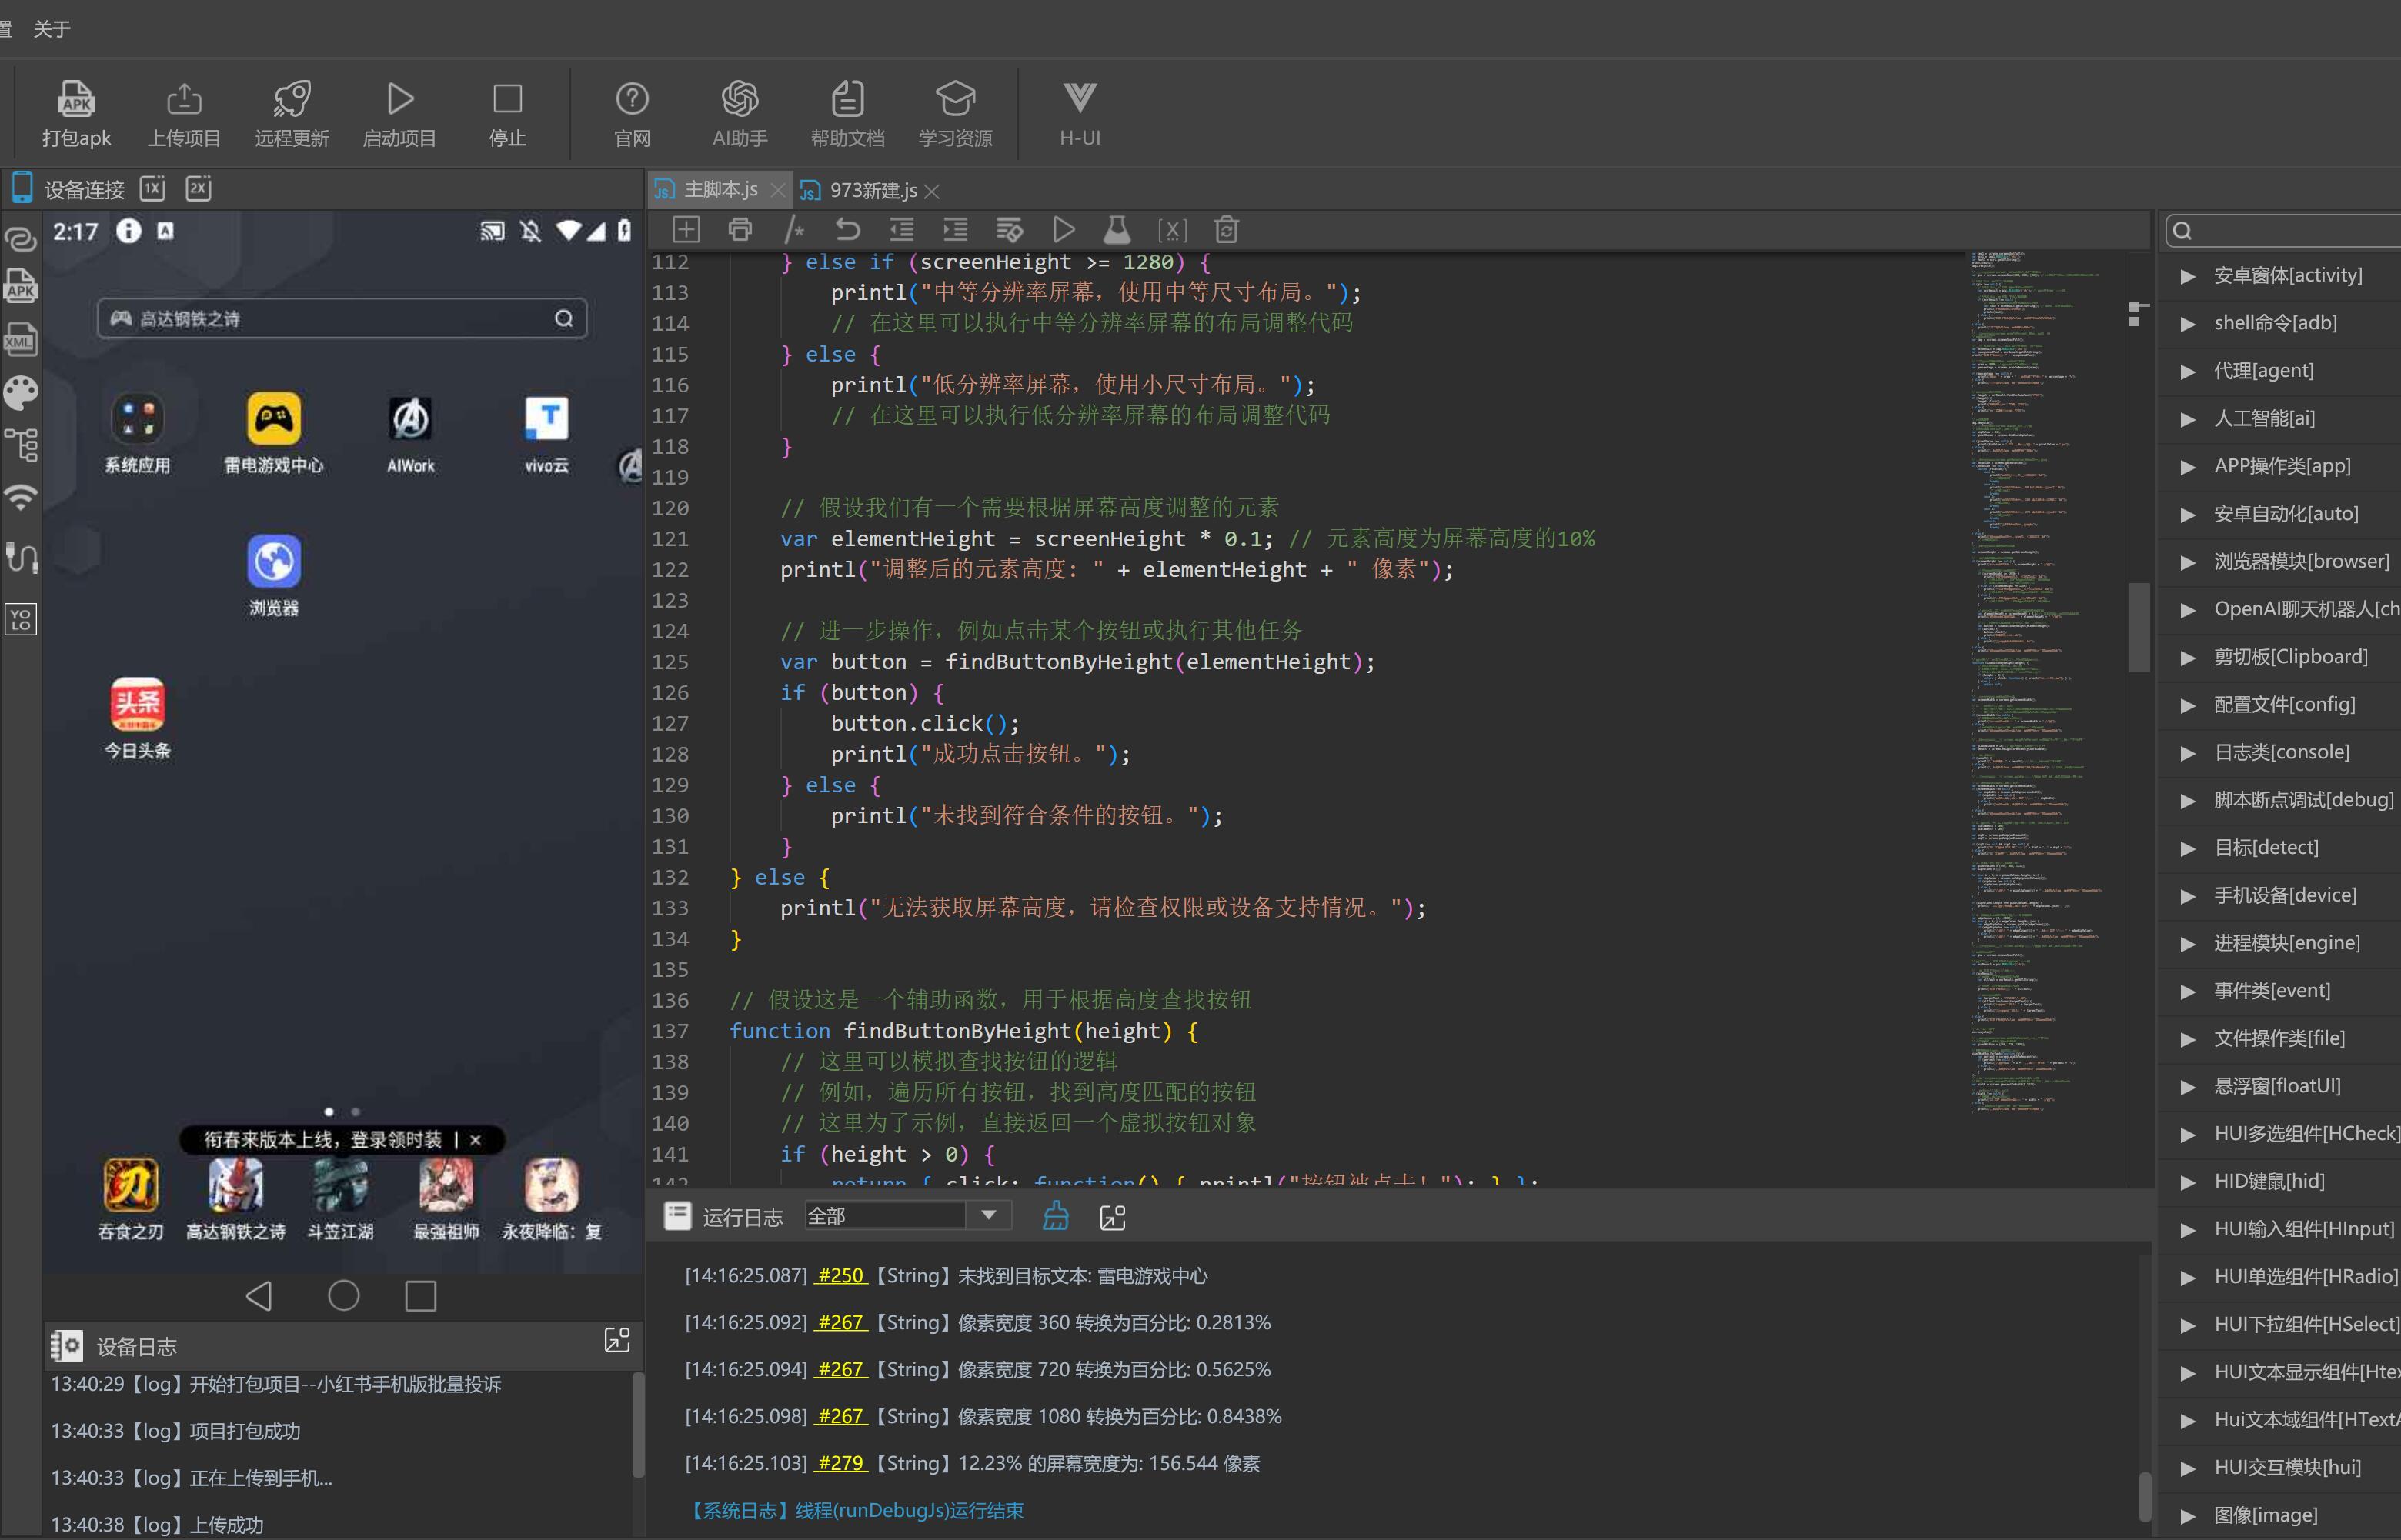Viewport: 2401px width, 1540px height.
Task: Click the print icon in editor toolbar
Action: [x=740, y=230]
